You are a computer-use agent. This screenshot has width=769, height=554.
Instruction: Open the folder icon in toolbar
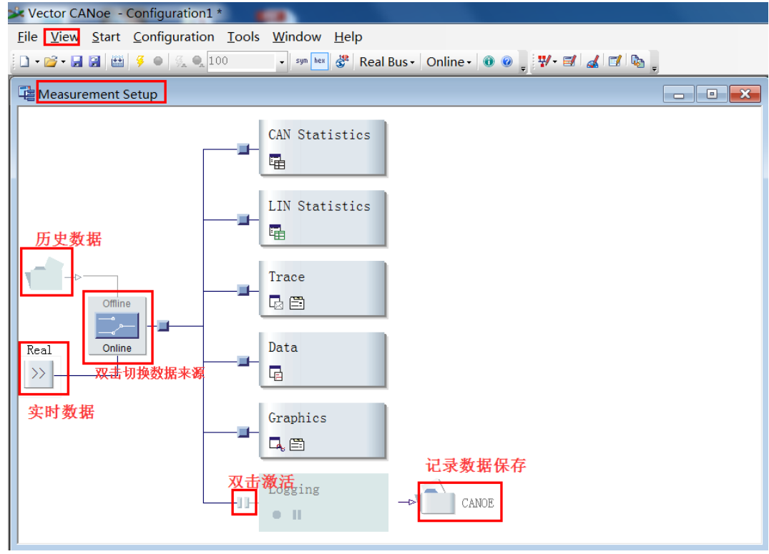tap(50, 61)
